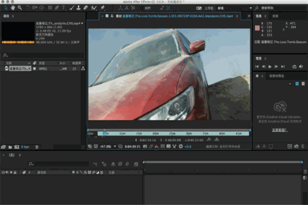
Task: Play the preview
Action: pos(270,67)
